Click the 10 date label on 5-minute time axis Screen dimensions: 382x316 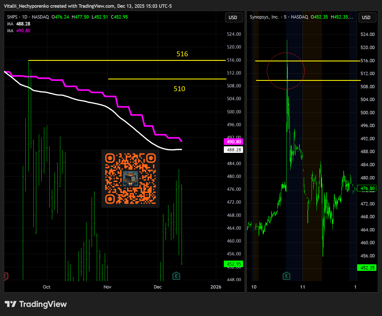[x=254, y=287]
